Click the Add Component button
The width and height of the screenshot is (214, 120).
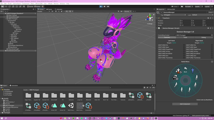click(x=185, y=104)
